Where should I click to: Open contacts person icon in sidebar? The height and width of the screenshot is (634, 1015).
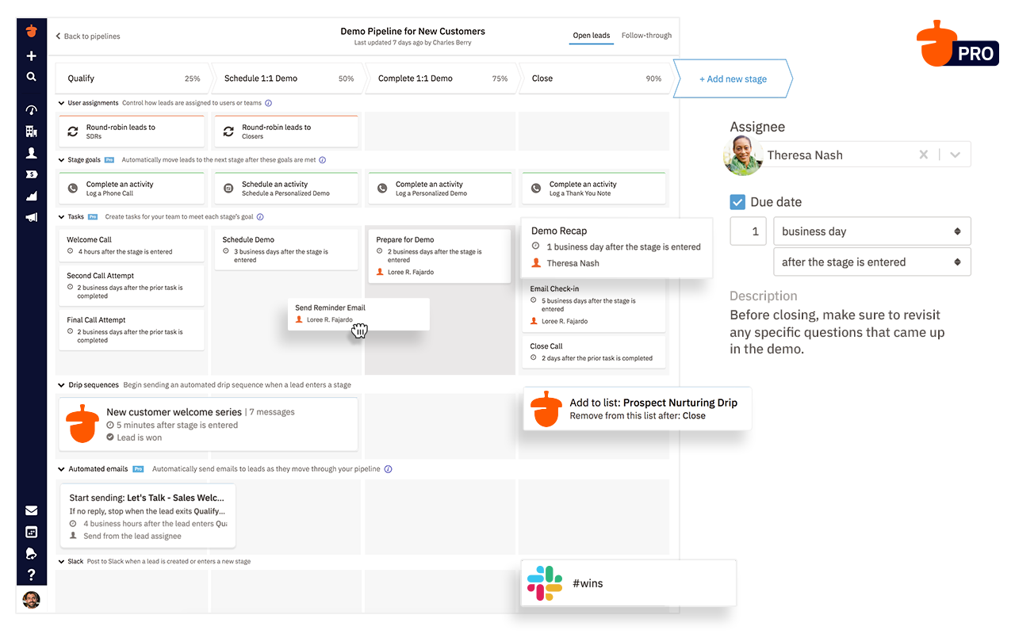click(32, 153)
